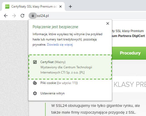Image resolution: width=146 pixels, height=116 pixels.
Task: Click the Forward navigation arrow
Action: pyautogui.click(x=14, y=16)
